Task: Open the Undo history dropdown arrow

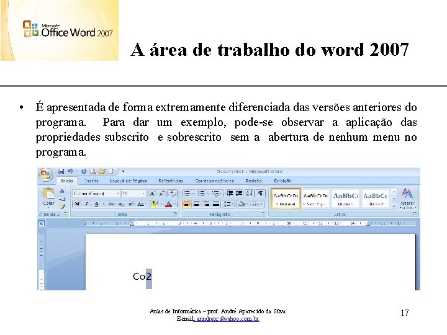Action: [x=76, y=171]
